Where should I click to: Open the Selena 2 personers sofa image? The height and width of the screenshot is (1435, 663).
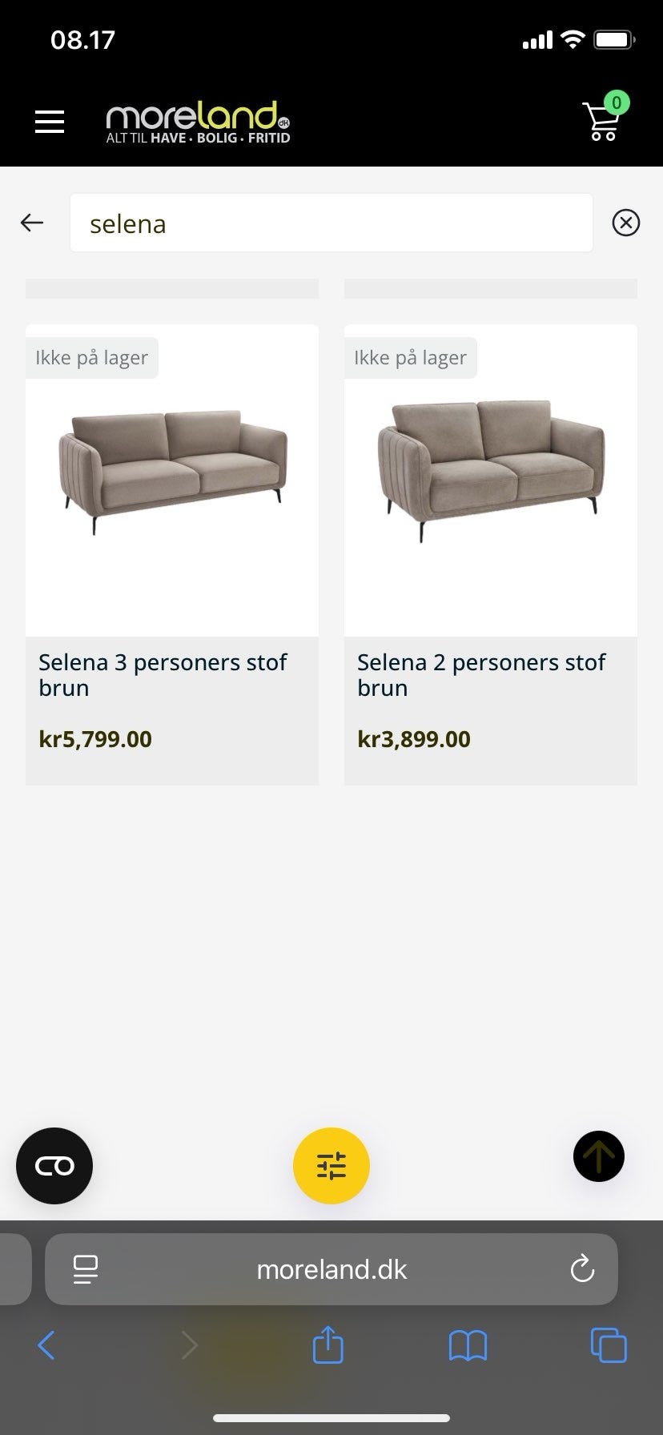490,471
